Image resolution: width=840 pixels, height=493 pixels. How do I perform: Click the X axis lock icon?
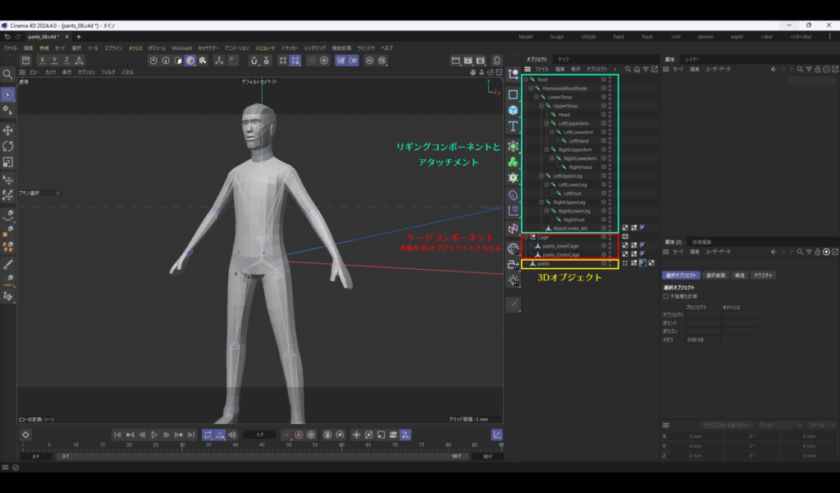click(42, 60)
